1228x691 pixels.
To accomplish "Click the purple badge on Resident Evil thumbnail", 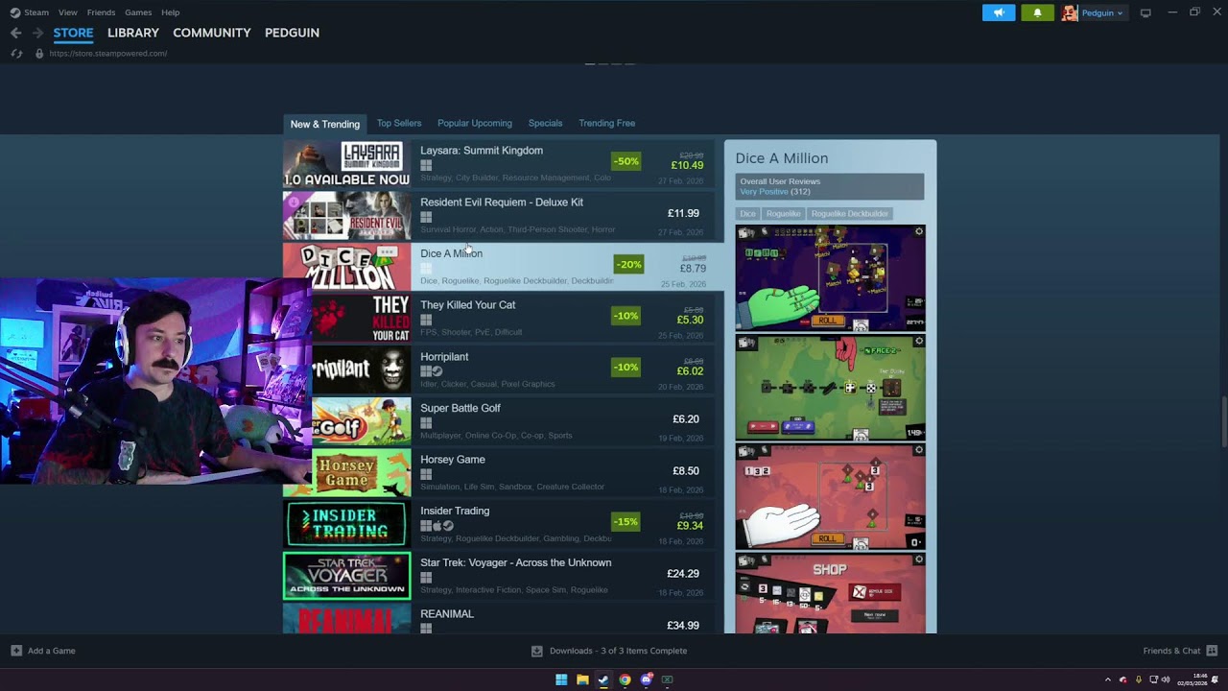I will 294,203.
